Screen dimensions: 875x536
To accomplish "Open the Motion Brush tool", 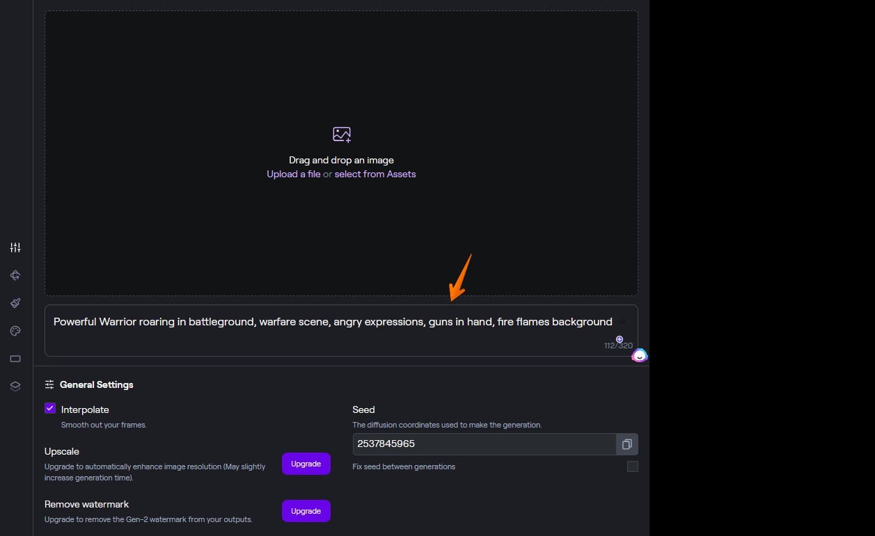I will pyautogui.click(x=15, y=302).
